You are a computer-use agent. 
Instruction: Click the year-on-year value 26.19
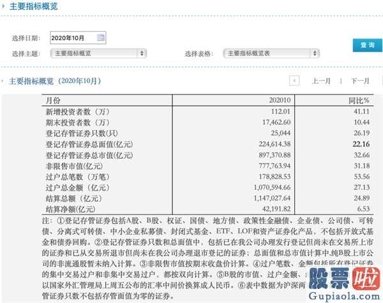click(x=362, y=133)
